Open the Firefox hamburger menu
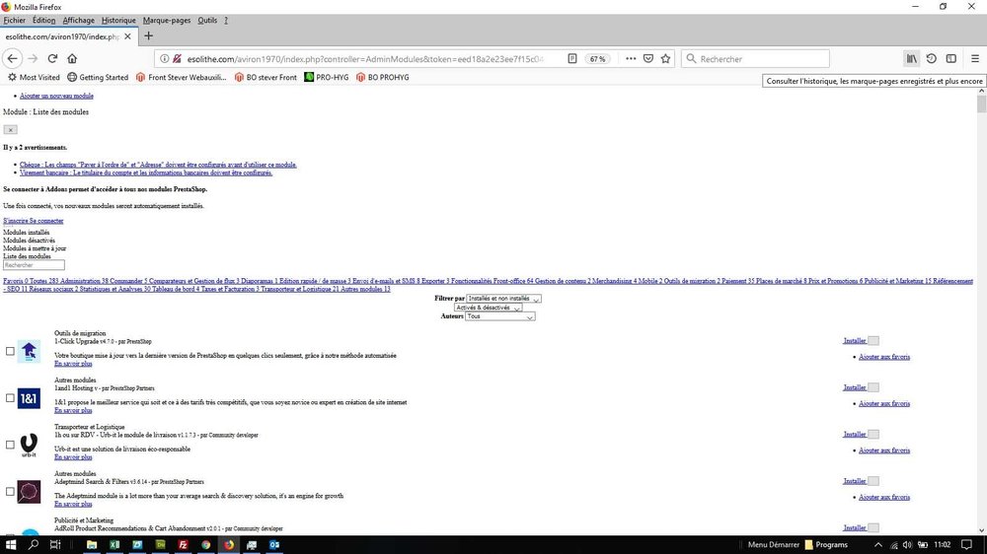 tap(975, 58)
